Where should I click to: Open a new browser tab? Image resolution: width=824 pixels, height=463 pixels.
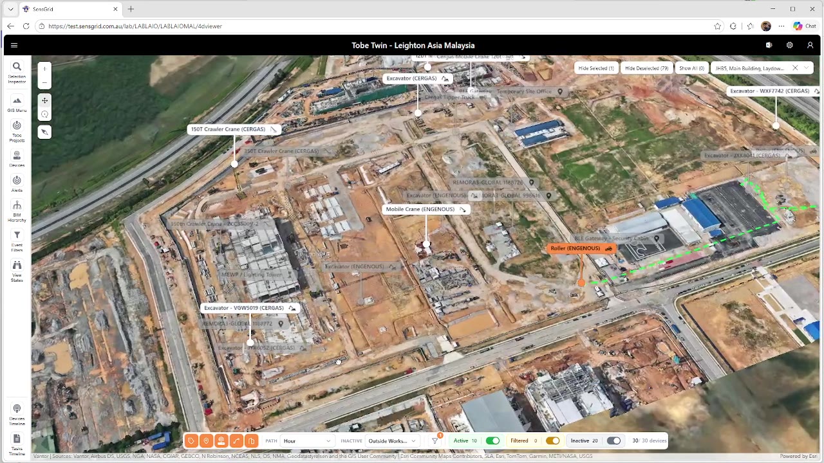pyautogui.click(x=131, y=9)
